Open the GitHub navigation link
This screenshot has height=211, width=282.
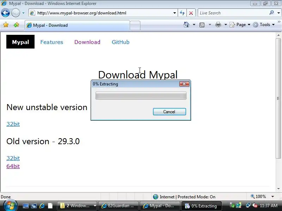121,42
